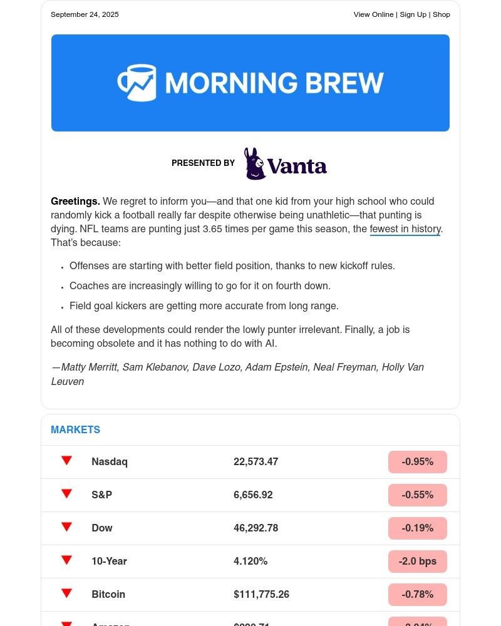Follow the "fewest in history" link
501x626 pixels.
405,229
